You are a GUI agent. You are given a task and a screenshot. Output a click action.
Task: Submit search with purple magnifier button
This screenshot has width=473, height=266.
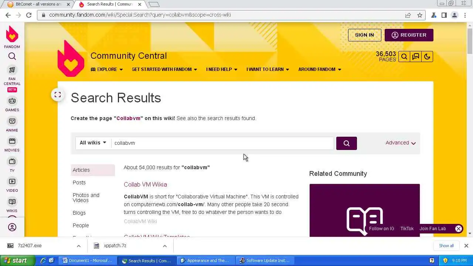coord(347,143)
